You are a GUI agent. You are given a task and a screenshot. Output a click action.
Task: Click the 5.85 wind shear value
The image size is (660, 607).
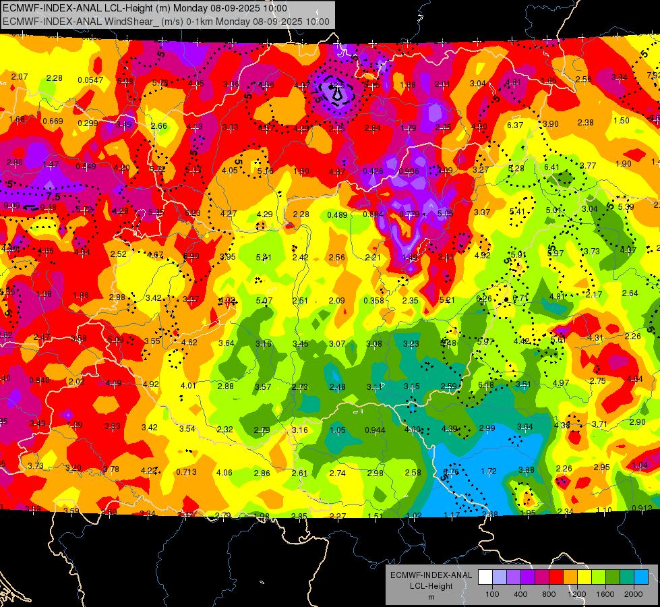[x=156, y=212]
